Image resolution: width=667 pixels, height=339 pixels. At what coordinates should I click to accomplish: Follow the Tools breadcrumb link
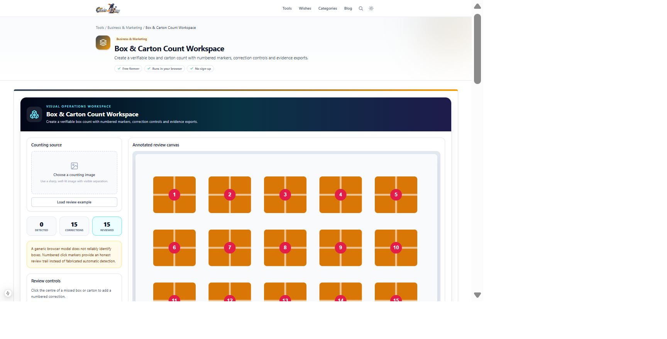[100, 28]
